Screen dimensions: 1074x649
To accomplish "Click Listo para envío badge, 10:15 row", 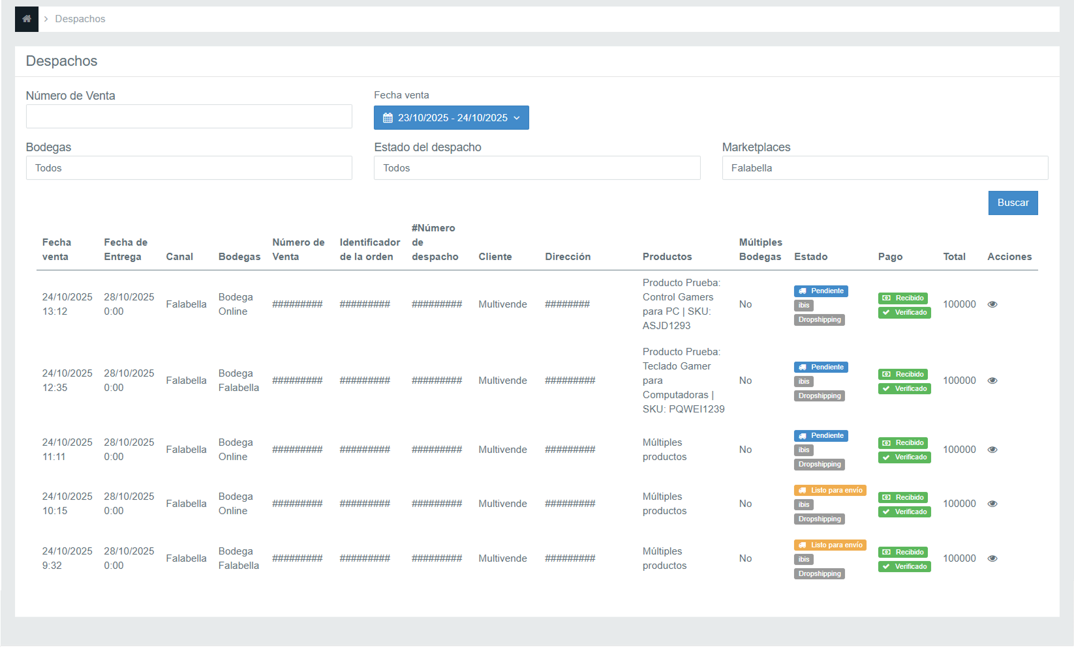I will 830,491.
